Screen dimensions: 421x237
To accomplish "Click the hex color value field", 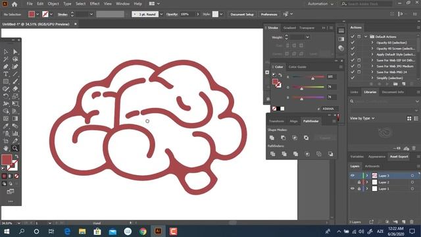I will 330,109.
